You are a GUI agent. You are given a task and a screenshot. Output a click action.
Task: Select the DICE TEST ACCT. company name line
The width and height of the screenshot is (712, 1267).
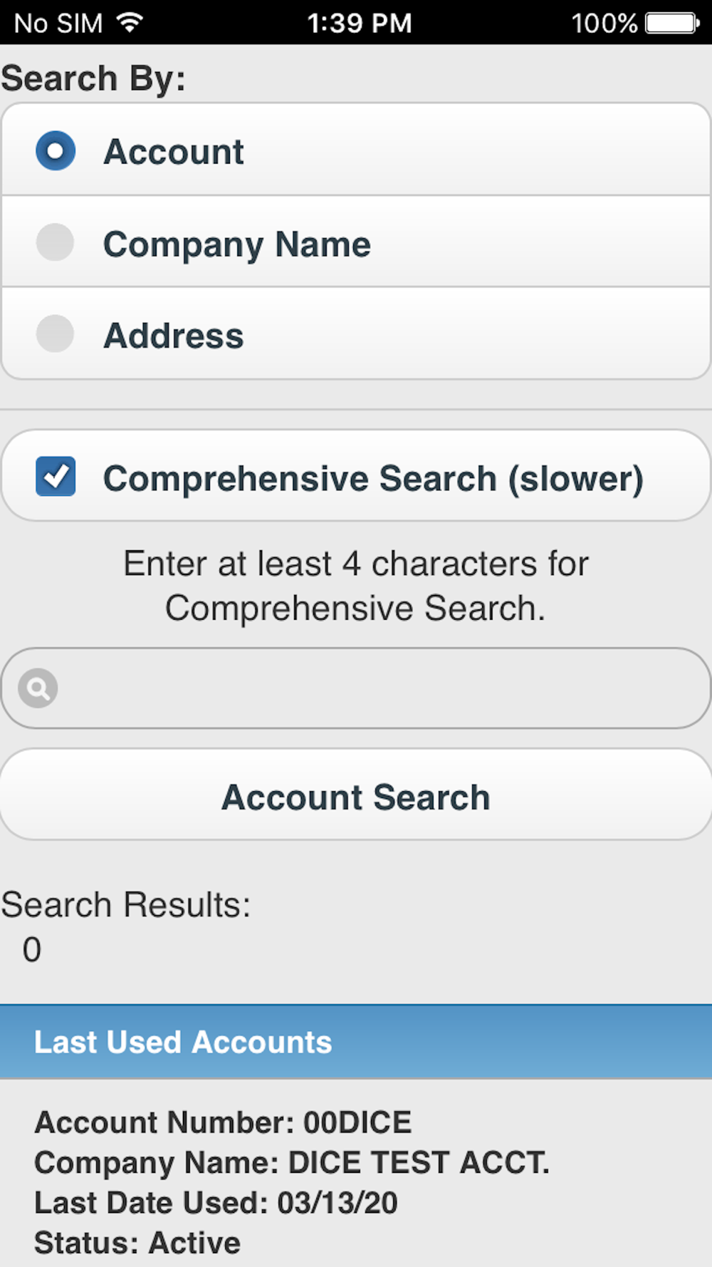(292, 1162)
